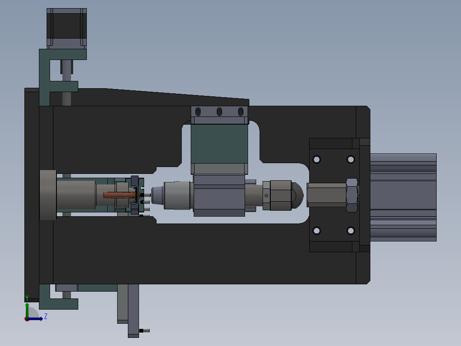Click the green Y axis arrow of triad
461x346 pixels.
(27, 310)
